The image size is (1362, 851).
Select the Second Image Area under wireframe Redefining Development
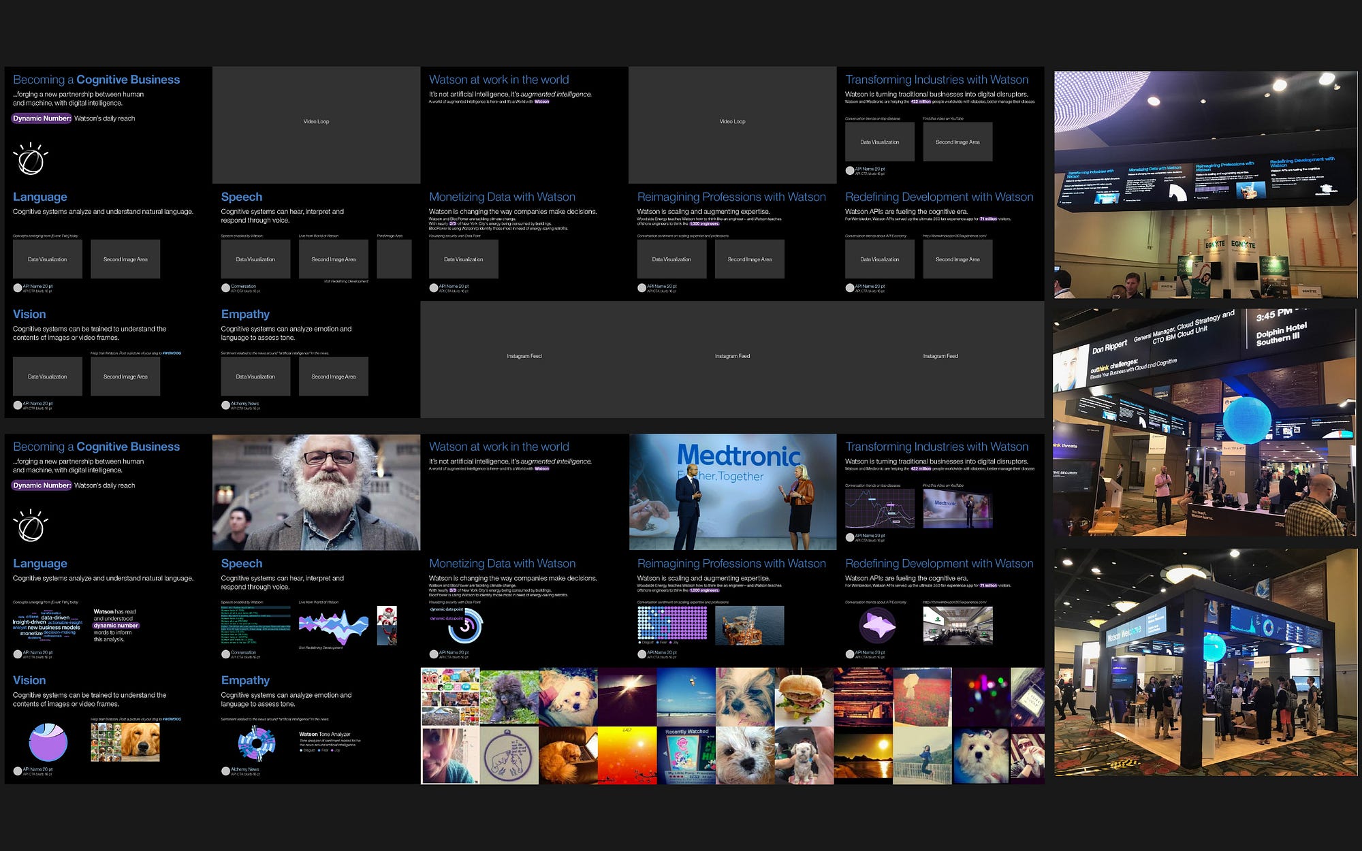pyautogui.click(x=957, y=259)
